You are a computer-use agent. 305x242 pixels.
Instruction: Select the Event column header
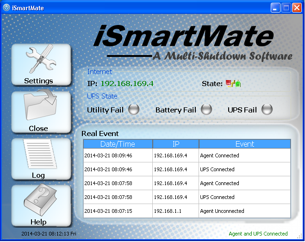click(x=245, y=144)
